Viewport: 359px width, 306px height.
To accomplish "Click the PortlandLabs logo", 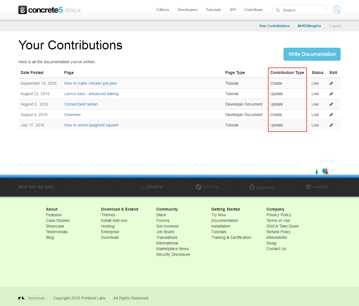I will tap(36, 298).
